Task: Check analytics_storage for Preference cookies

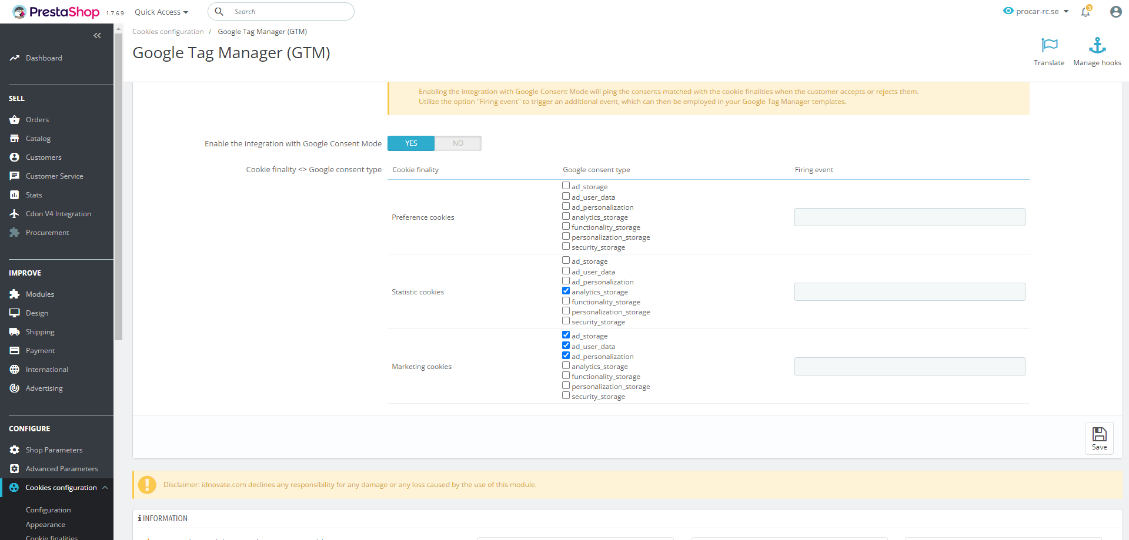Action: [566, 216]
